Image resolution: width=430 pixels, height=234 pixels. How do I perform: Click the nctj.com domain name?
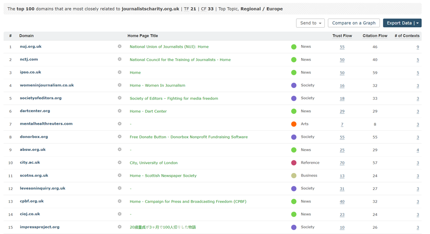click(x=29, y=60)
